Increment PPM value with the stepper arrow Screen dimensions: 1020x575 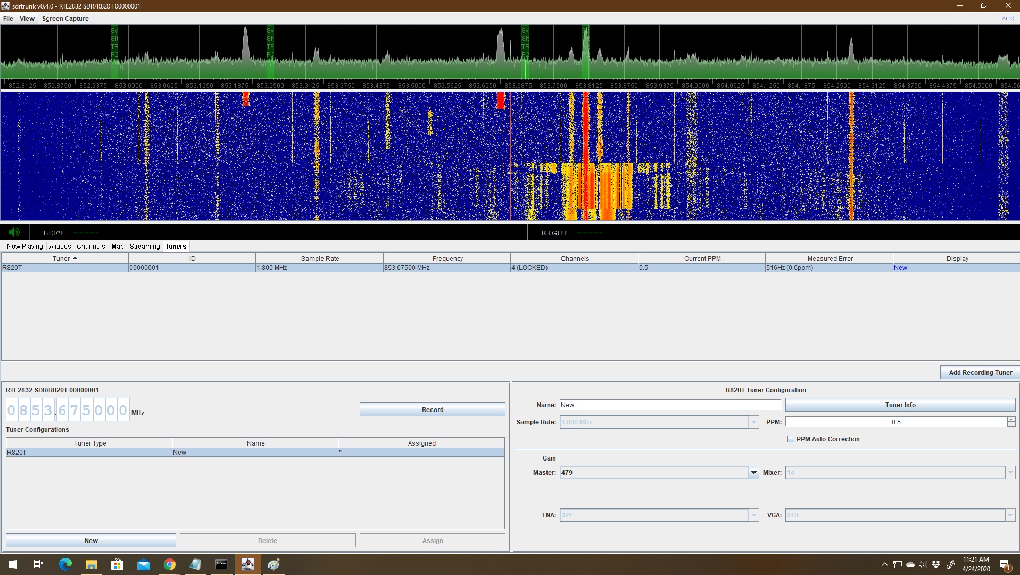coord(1010,419)
